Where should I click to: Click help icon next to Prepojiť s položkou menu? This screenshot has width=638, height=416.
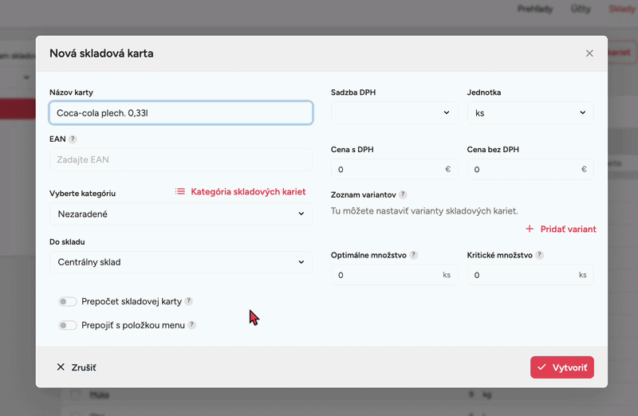coord(192,325)
